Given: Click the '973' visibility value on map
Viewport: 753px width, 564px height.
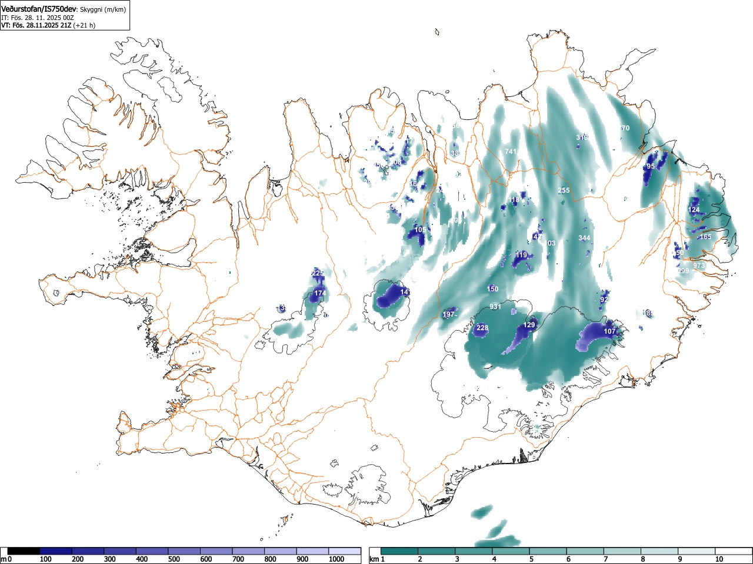Looking at the screenshot, I should click(x=699, y=266).
